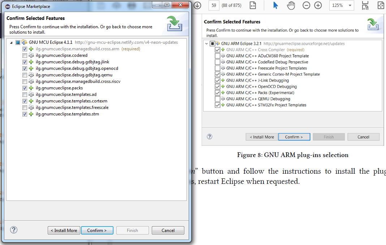
Task: Click the plus icon beside gdbjtag.jlink
Action: tap(31, 62)
